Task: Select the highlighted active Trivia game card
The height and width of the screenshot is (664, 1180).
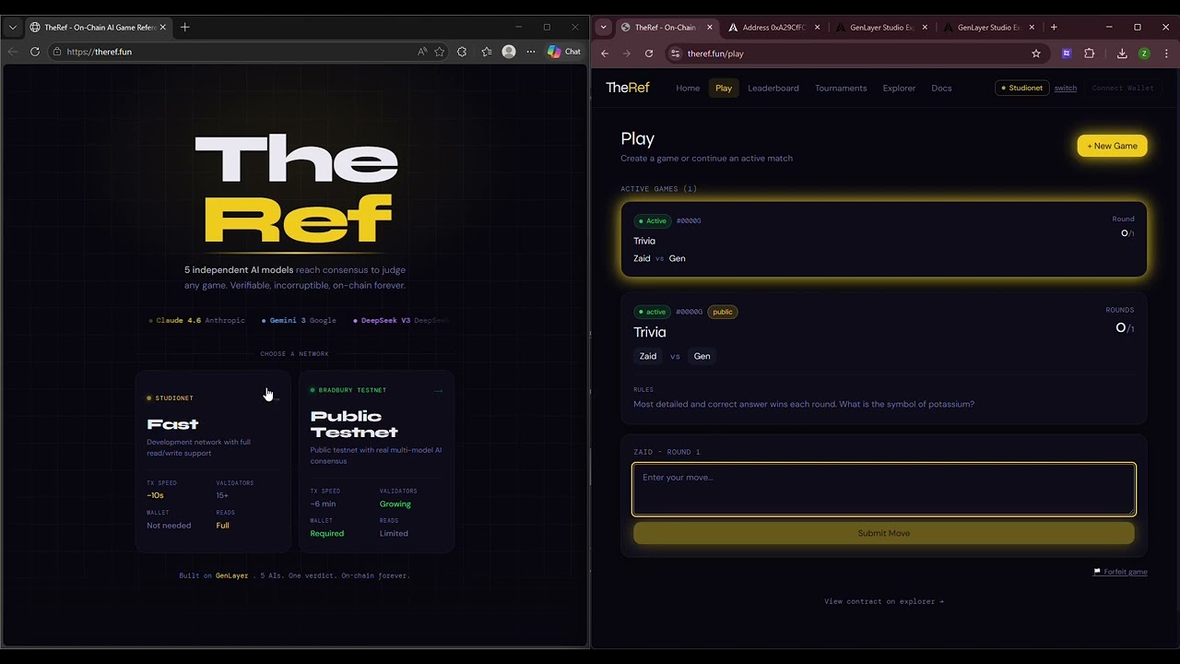Action: coord(883,239)
